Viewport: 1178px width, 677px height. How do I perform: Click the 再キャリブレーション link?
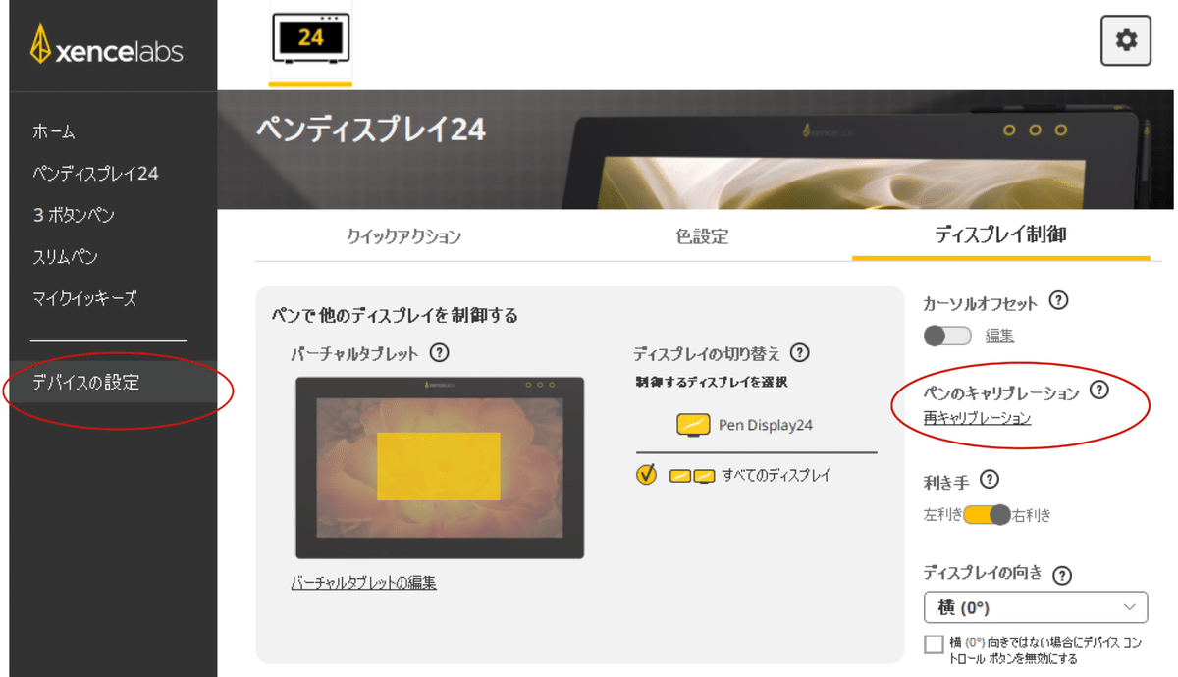(x=977, y=418)
